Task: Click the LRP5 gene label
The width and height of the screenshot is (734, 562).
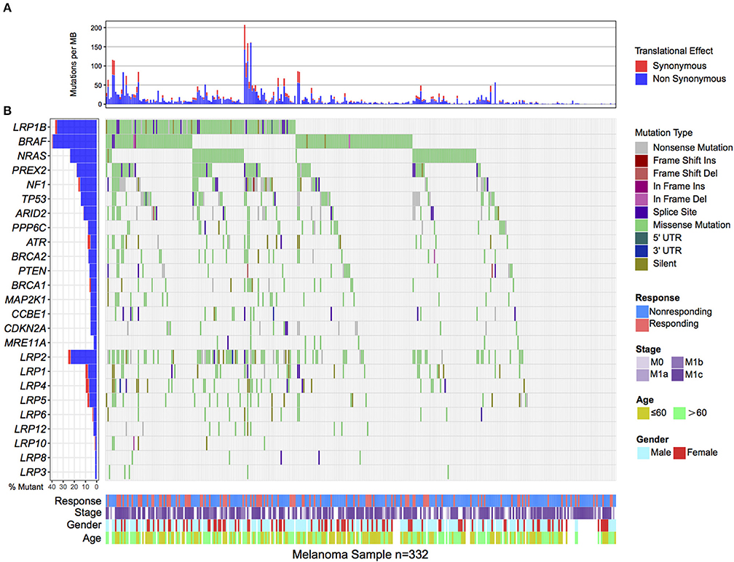Action: 33,400
